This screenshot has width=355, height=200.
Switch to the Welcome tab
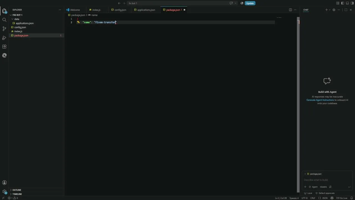pos(75,10)
